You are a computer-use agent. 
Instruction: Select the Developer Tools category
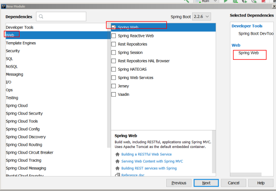(x=56, y=27)
